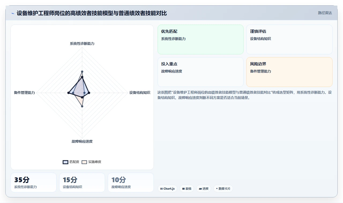The image size is (343, 203).
Task: Click the 路径雷达 label in header
Action: (325, 13)
